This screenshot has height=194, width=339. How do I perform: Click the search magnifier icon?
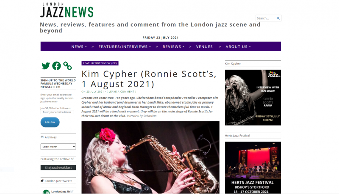pyautogui.click(x=278, y=18)
